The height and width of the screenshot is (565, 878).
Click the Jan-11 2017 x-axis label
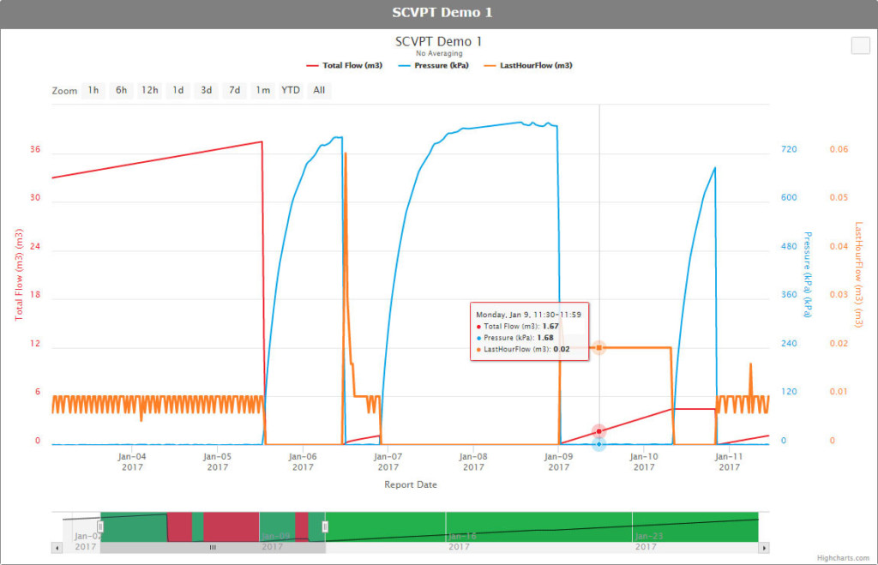(729, 462)
